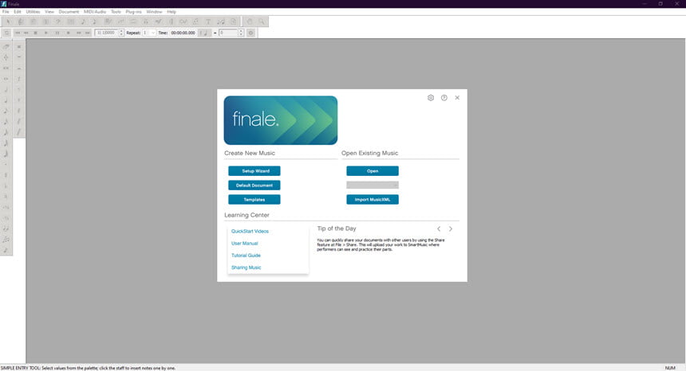The height and width of the screenshot is (371, 686).
Task: Pick the flat accidental in Simple Entry palette
Action: tap(6, 185)
